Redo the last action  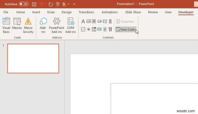[51, 4]
